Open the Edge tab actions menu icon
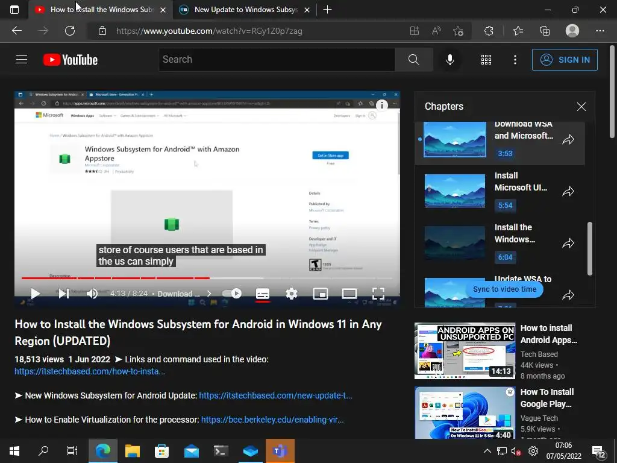617x463 pixels. 14,10
